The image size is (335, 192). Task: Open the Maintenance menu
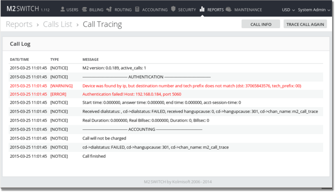tap(248, 10)
